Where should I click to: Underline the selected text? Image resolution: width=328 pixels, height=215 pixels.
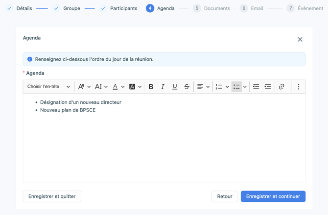175,87
